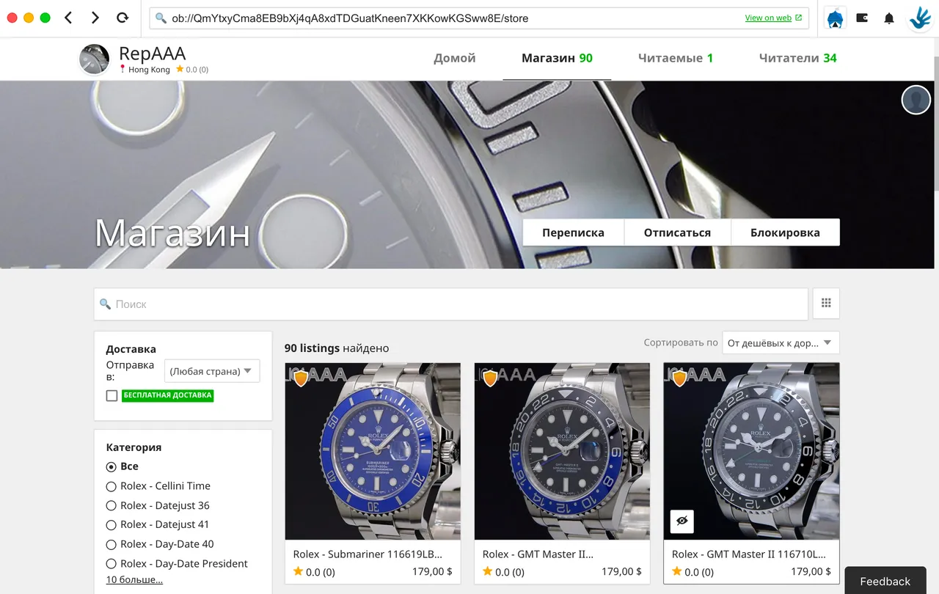The image size is (939, 594).
Task: Toggle hidden eye icon on GMT 116710L listing
Action: tap(682, 521)
